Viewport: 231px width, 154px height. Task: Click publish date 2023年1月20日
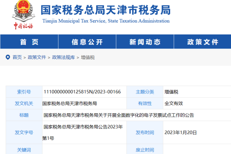181,132
